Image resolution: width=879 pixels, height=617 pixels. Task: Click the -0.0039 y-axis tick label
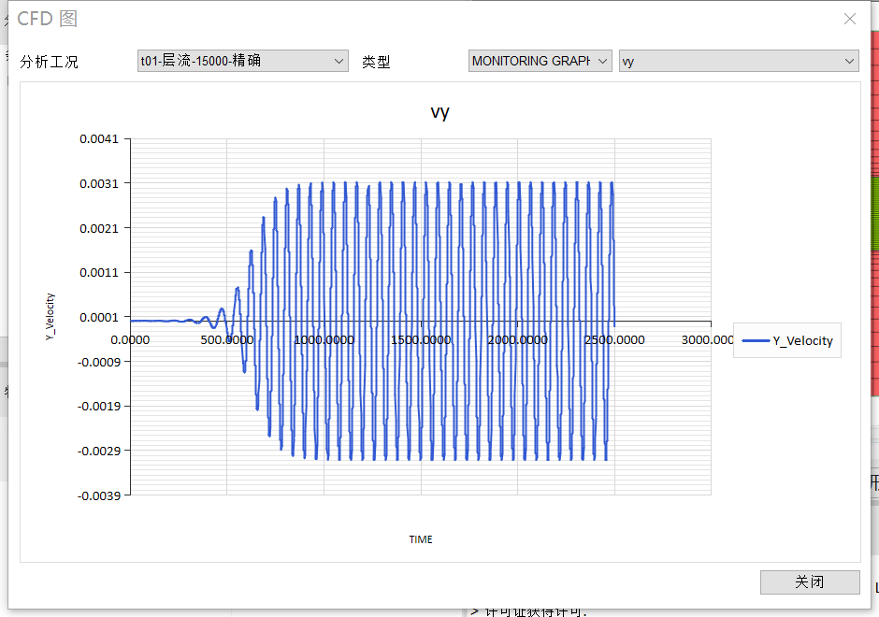point(97,495)
